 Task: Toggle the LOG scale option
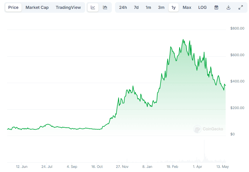pos(202,7)
